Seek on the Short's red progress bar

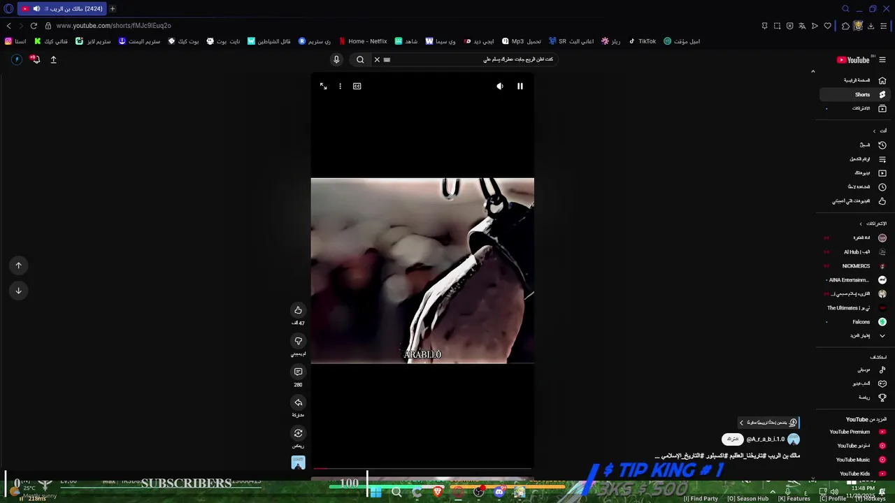point(422,469)
